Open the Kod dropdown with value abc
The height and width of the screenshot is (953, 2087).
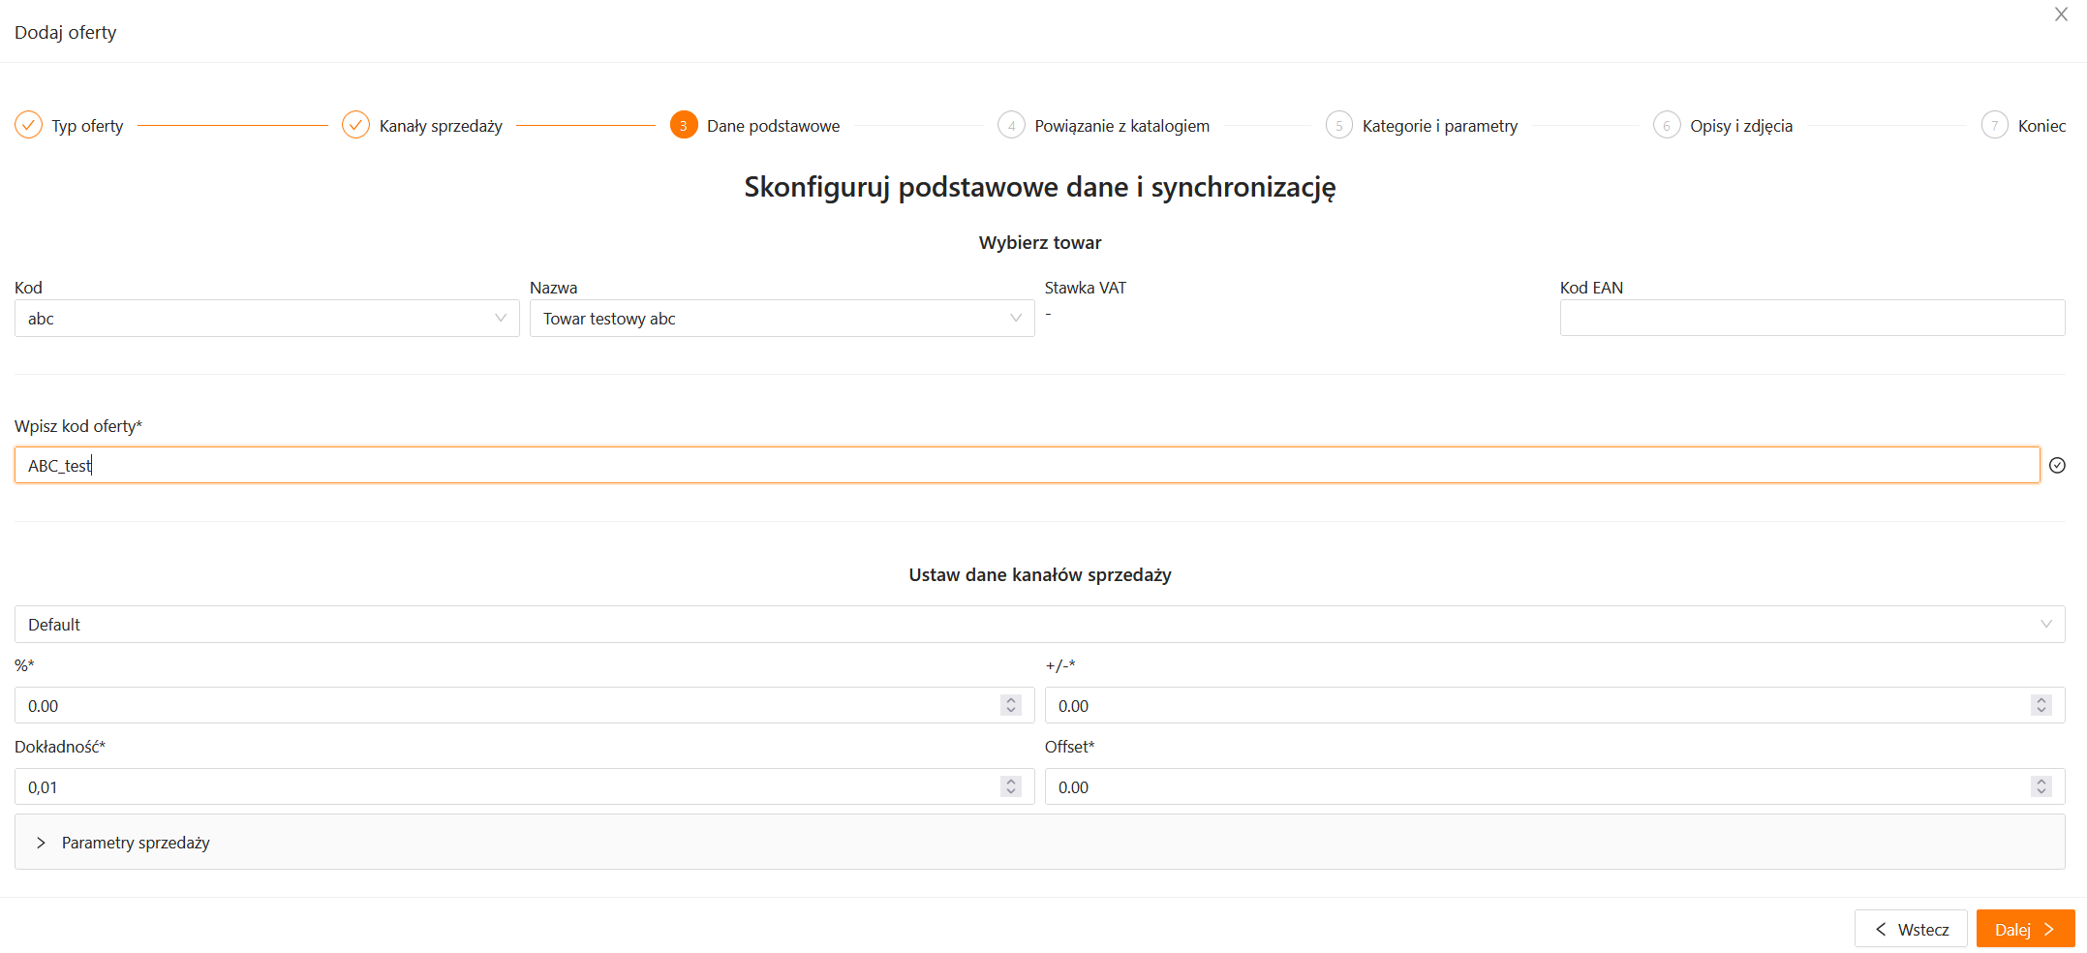266,319
